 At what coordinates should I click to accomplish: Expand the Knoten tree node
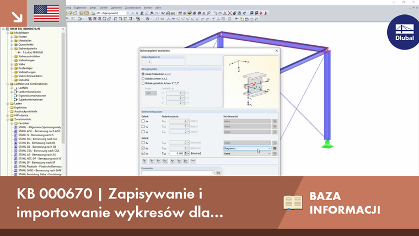tap(12, 36)
